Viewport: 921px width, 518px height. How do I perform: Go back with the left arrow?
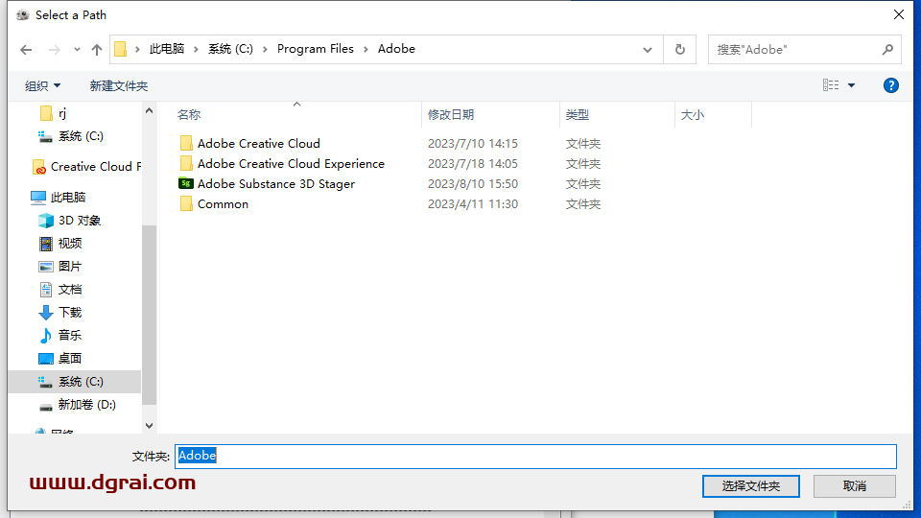(x=26, y=50)
